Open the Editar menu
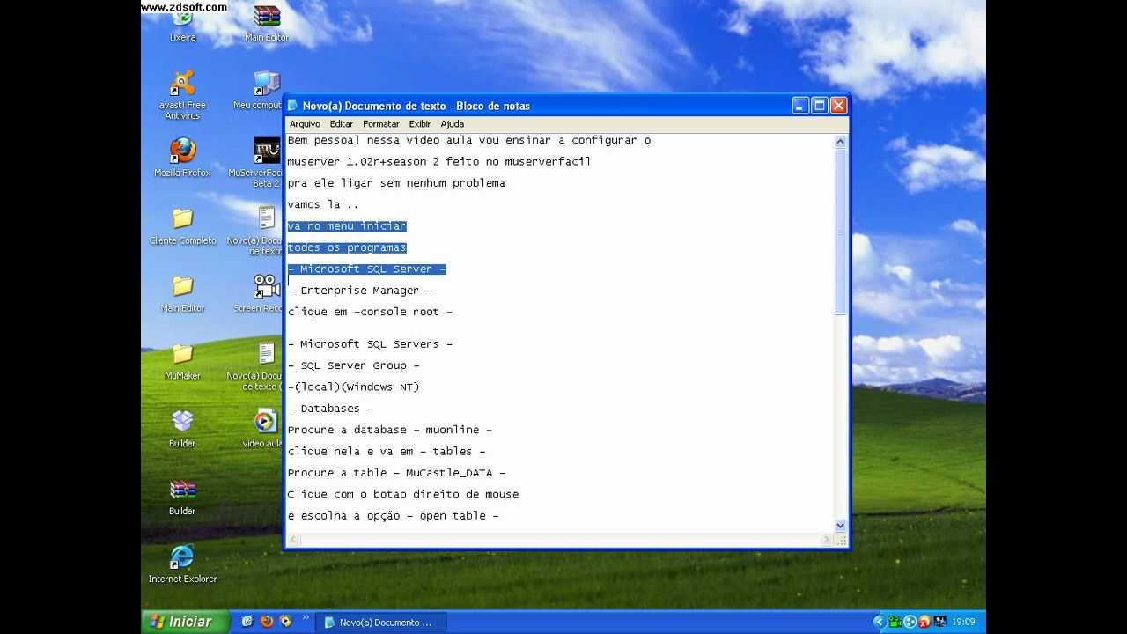Image resolution: width=1127 pixels, height=634 pixels. (x=342, y=124)
